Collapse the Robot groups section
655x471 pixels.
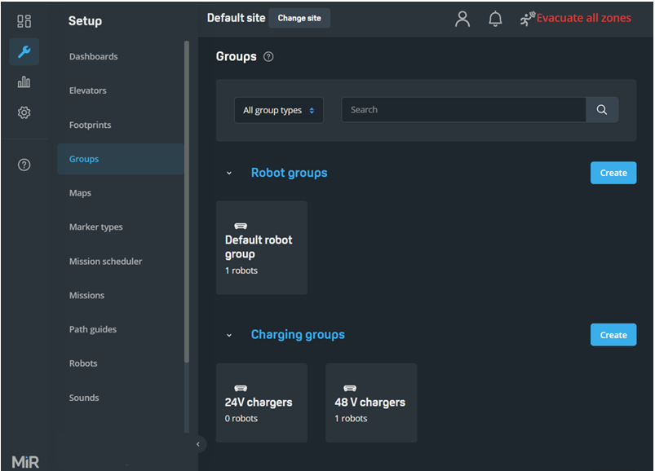[229, 174]
